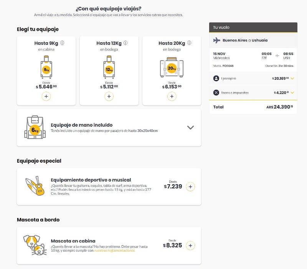The image size is (307, 269).
Task: Click the dog and cat illustration
Action: 35,245
